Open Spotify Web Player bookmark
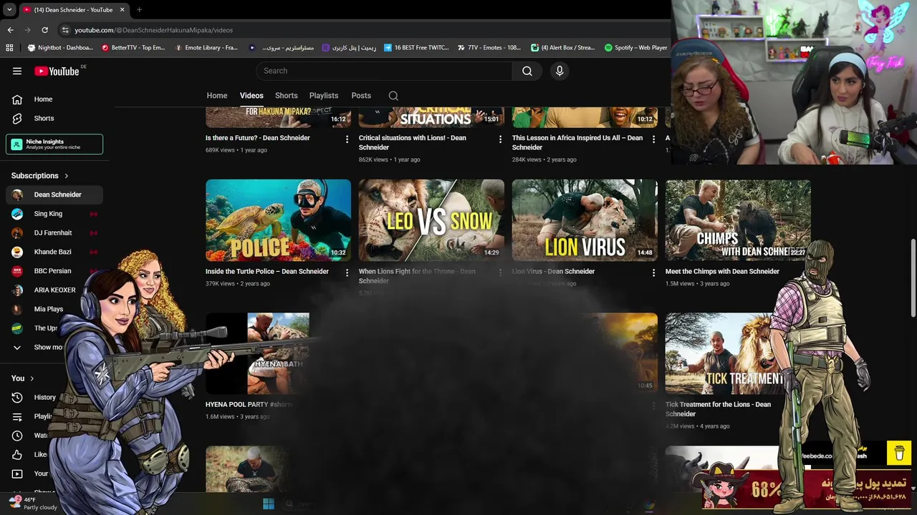 (x=635, y=48)
